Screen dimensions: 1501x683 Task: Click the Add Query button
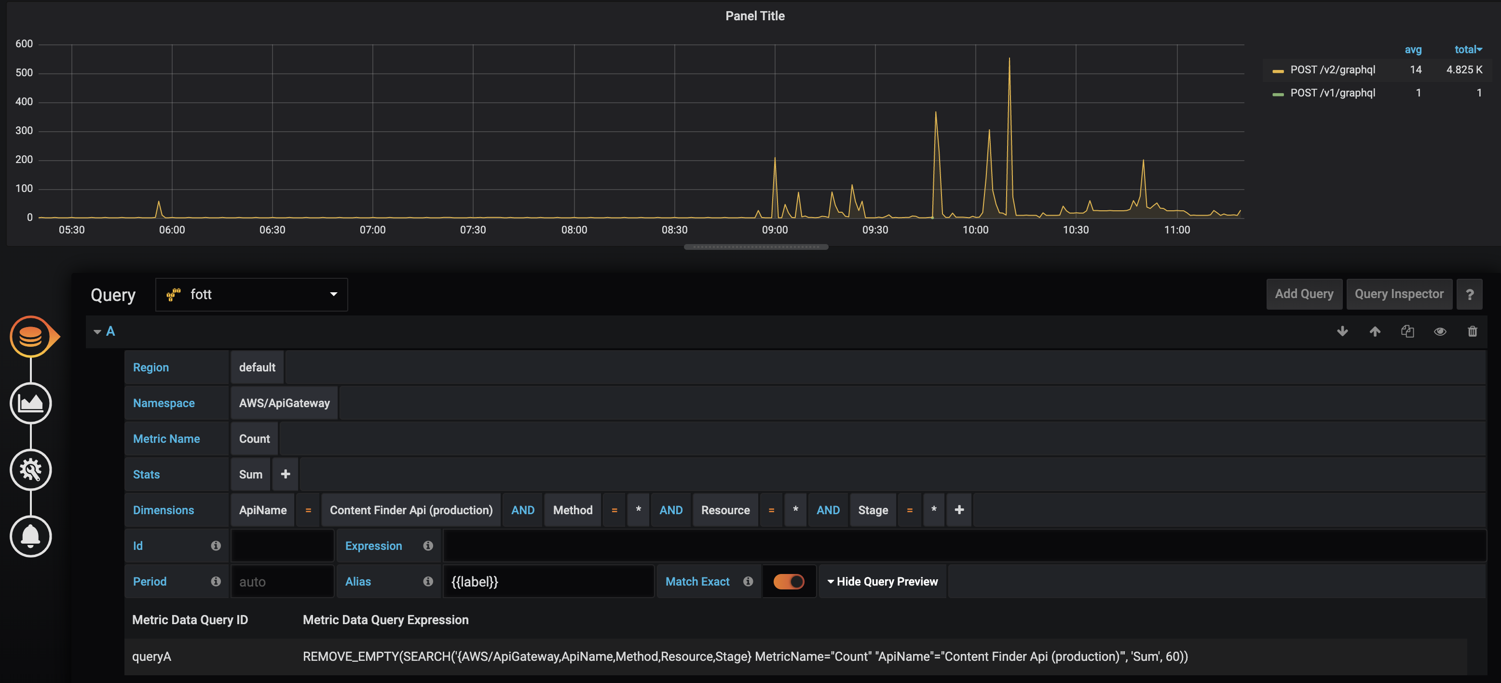point(1305,294)
